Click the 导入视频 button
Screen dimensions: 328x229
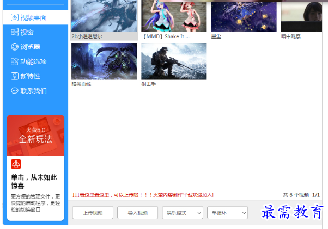point(138,213)
